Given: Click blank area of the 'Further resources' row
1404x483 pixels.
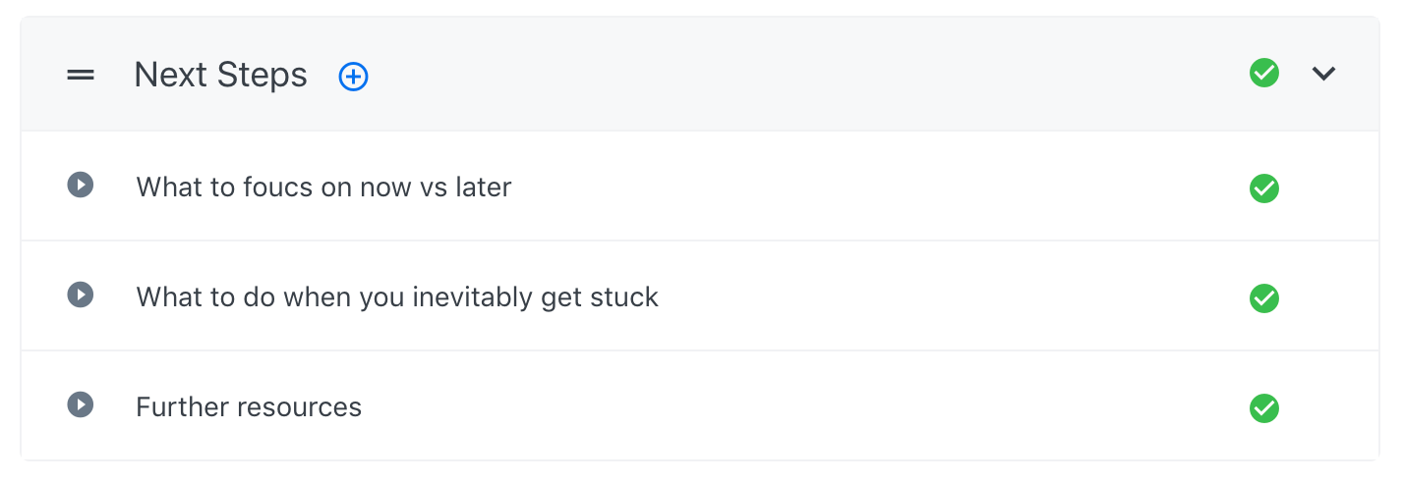Looking at the screenshot, I should click(787, 406).
